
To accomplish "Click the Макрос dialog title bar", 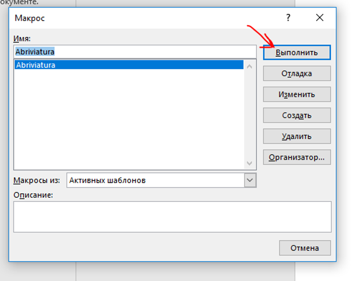I will point(145,18).
